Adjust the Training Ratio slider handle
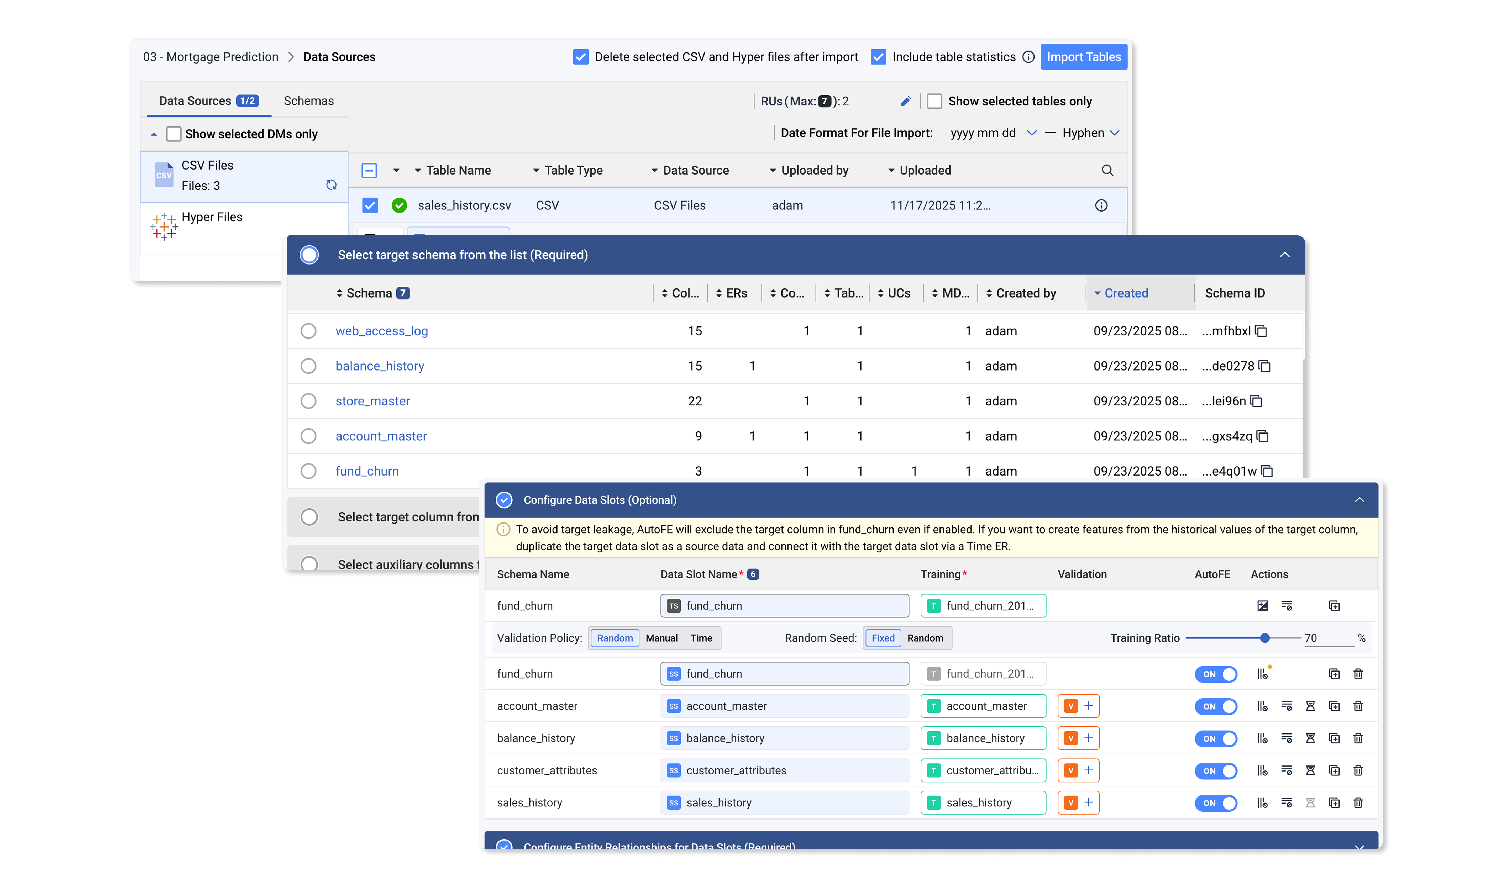 [1265, 638]
